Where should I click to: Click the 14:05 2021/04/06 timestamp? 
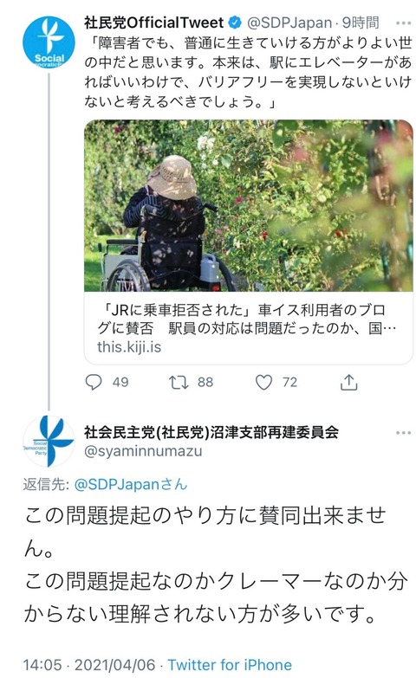(88, 665)
